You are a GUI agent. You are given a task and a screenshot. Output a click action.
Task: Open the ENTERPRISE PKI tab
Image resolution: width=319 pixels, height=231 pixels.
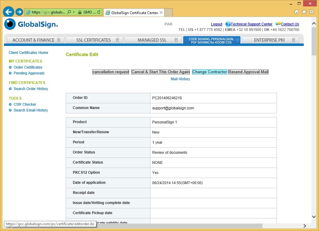pos(270,40)
